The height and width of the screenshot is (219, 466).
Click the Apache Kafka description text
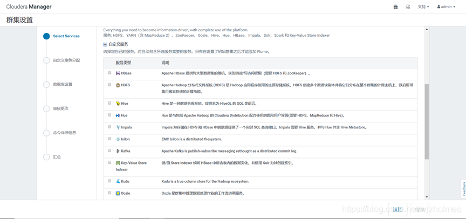coord(229,151)
